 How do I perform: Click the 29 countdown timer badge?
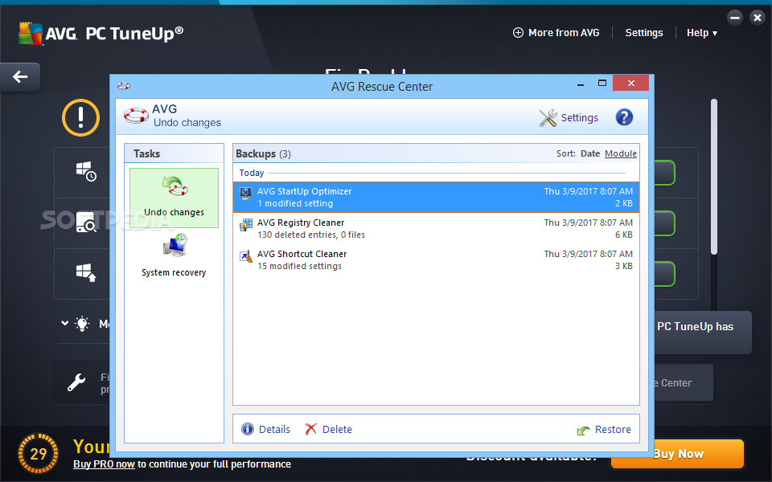(38, 453)
